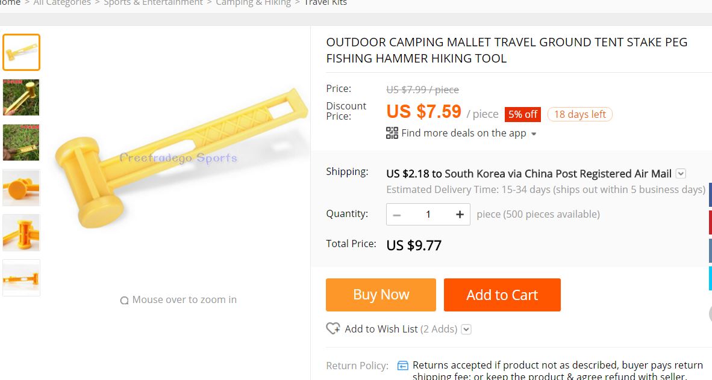Open Sports & Entertainment breadcrumb
This screenshot has width=712, height=380.
click(x=153, y=3)
